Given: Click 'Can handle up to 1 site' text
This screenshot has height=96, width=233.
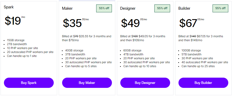Looking at the screenshot, I should (22, 56).
